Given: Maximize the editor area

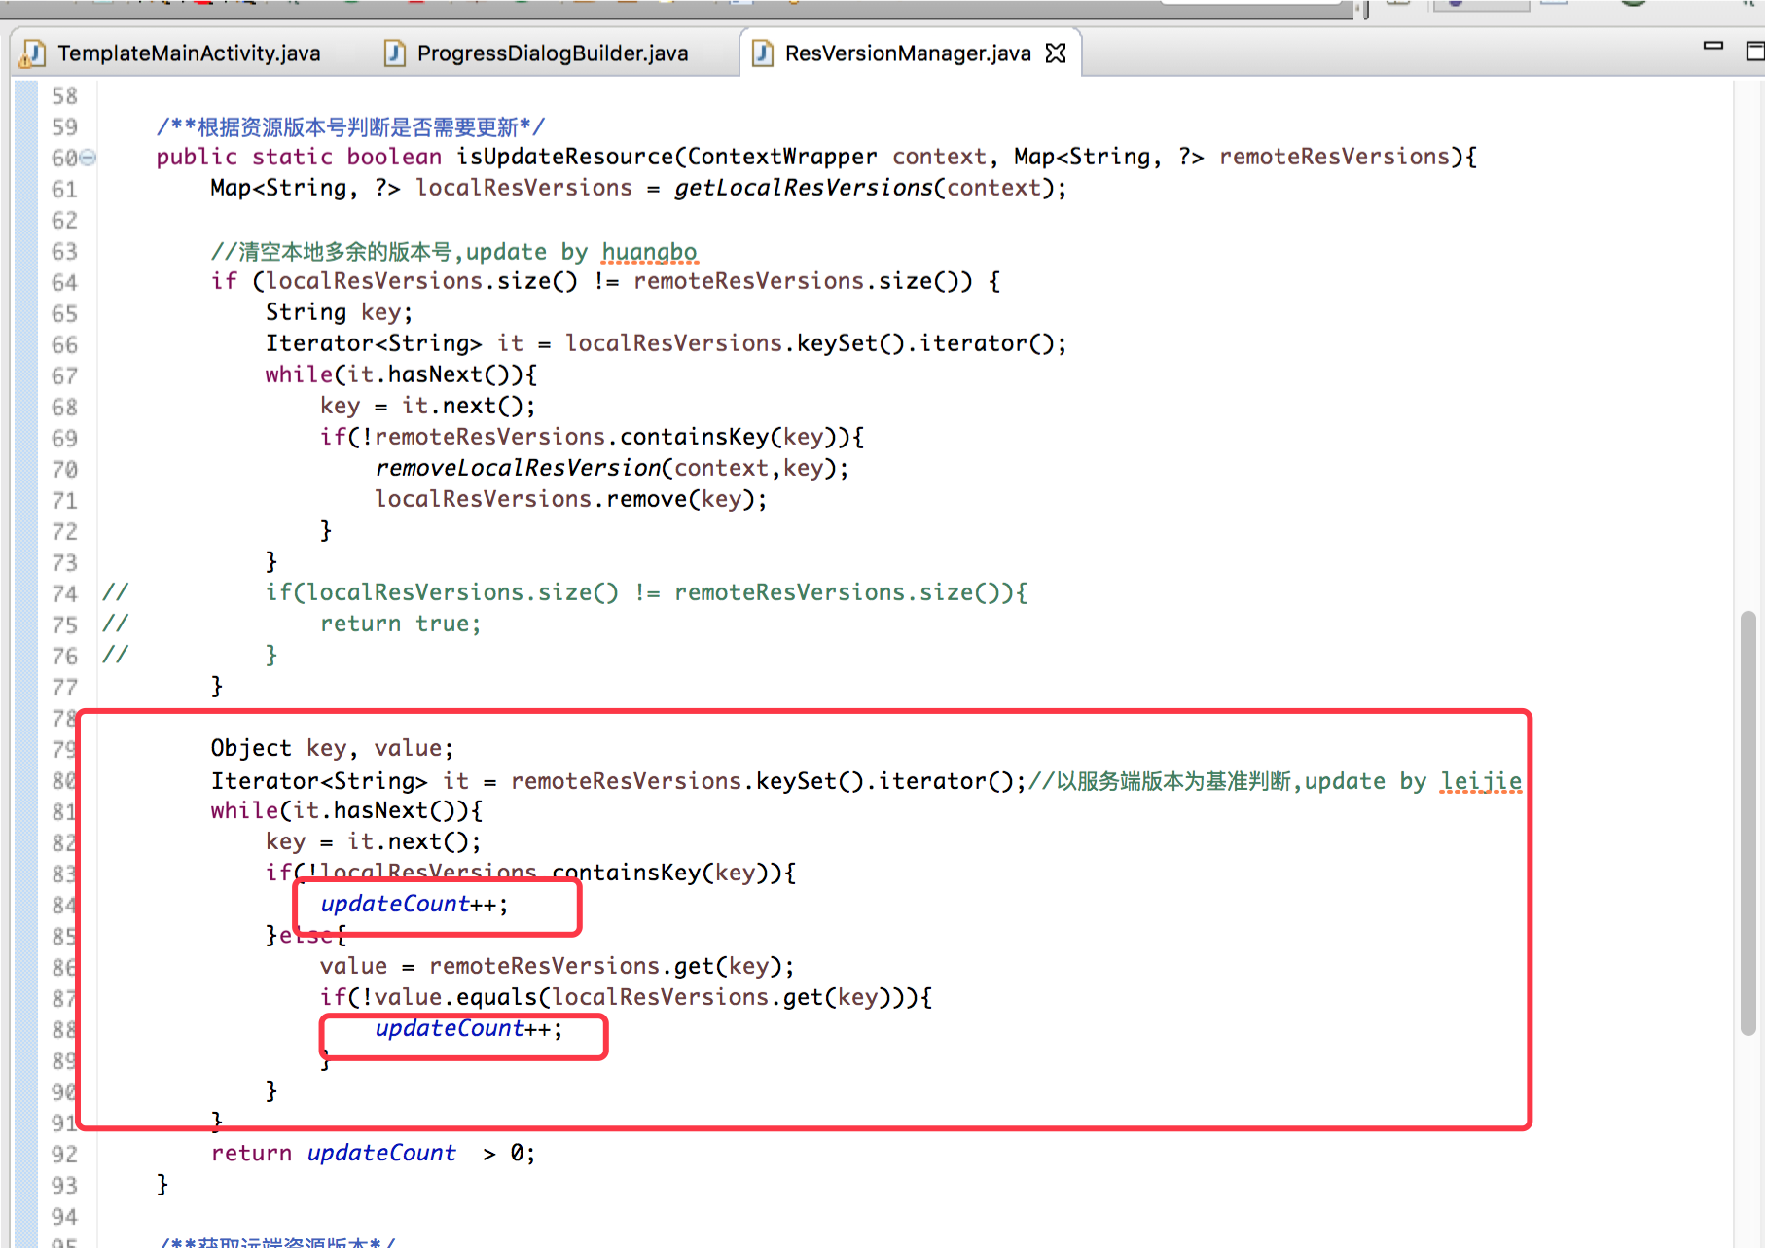Looking at the screenshot, I should click(x=1754, y=51).
